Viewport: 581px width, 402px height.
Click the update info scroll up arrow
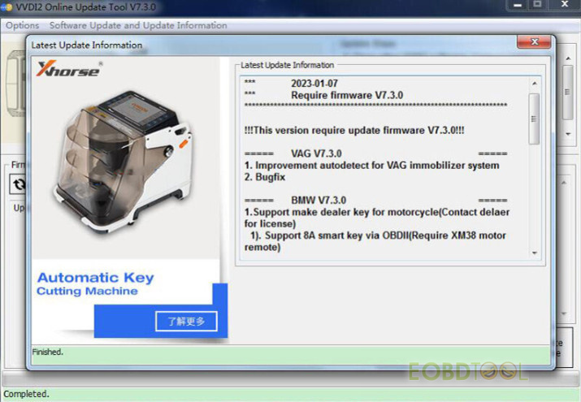point(535,84)
